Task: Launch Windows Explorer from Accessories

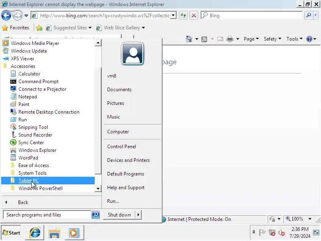Action: 37,150
